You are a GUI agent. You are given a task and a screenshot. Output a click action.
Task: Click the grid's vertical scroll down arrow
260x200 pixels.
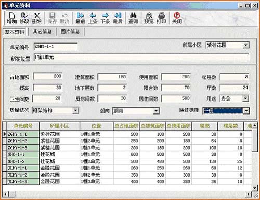pyautogui.click(x=254, y=188)
